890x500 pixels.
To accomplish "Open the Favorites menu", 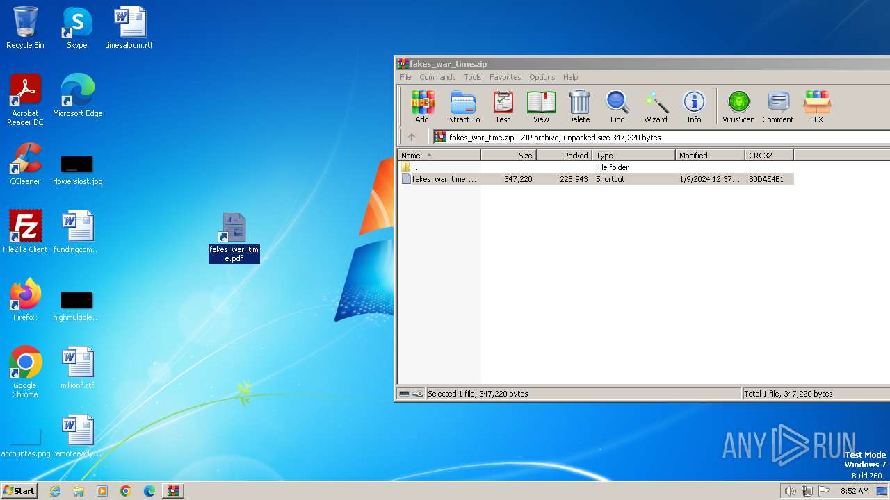I will tap(505, 77).
